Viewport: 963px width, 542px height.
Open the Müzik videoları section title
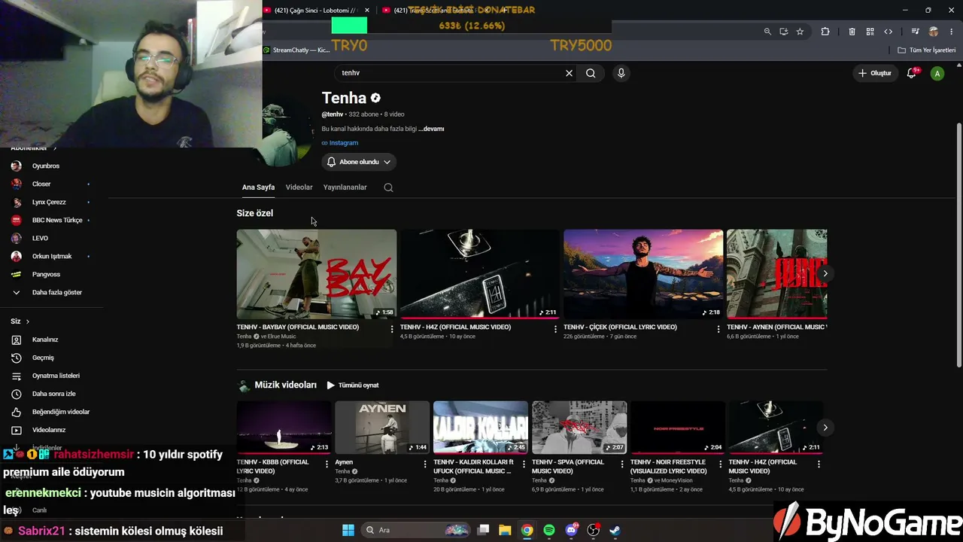tap(285, 385)
